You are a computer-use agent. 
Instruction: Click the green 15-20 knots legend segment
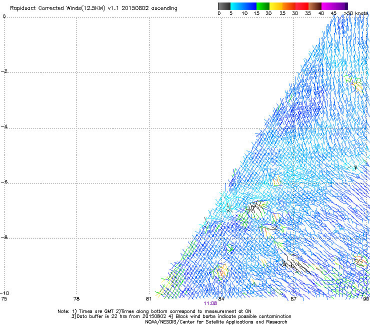(263, 6)
